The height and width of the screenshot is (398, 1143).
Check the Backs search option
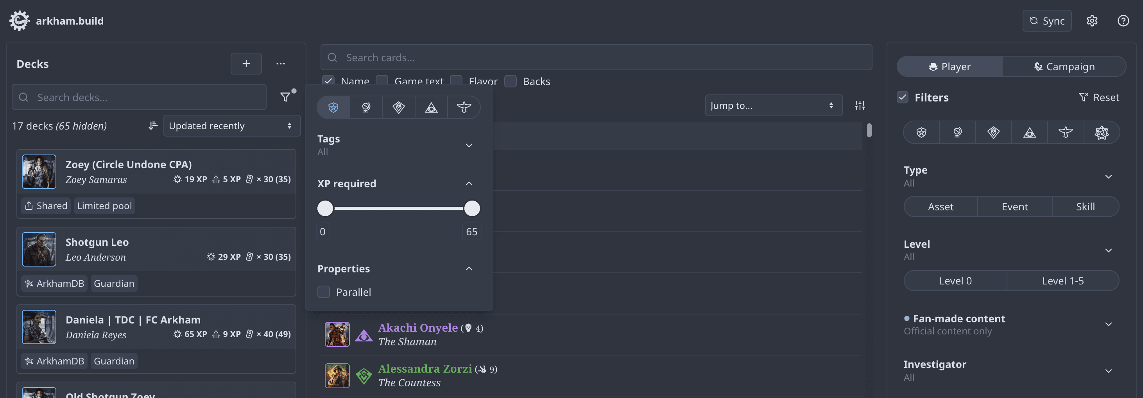pyautogui.click(x=511, y=82)
